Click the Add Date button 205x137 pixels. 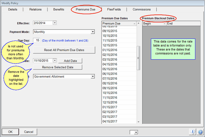[x=70, y=61]
